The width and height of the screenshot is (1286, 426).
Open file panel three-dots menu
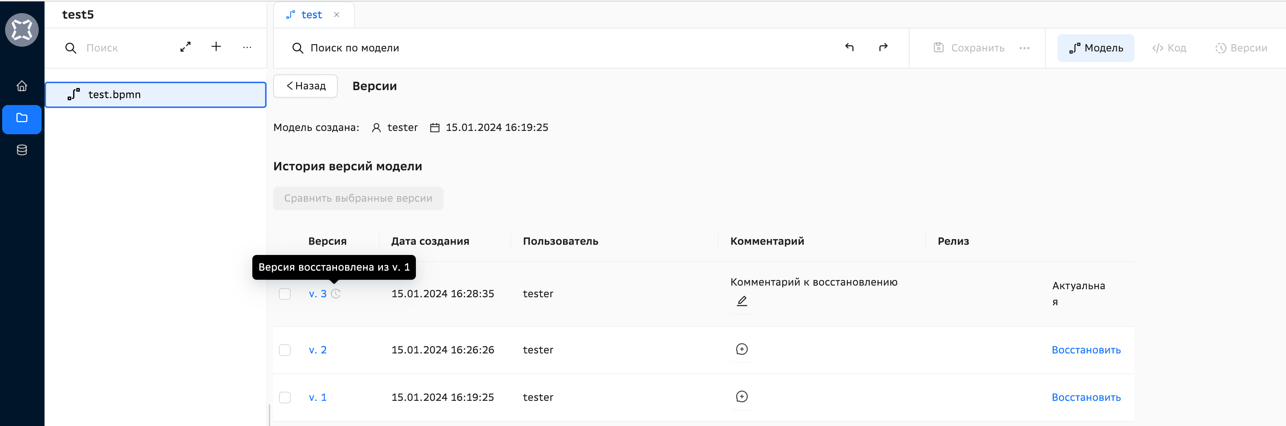point(247,47)
